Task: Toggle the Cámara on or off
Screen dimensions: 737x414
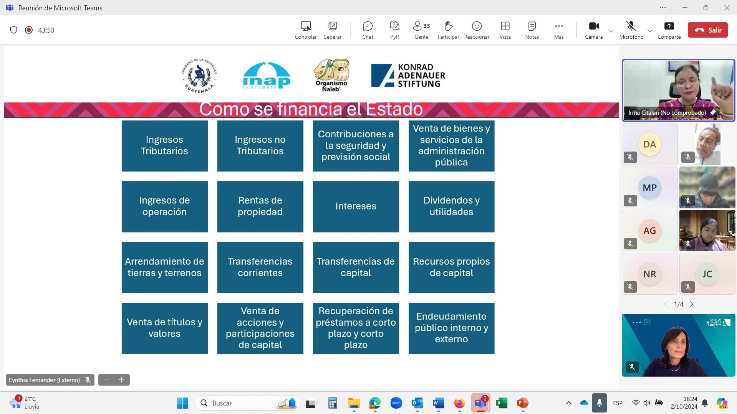Action: point(594,30)
